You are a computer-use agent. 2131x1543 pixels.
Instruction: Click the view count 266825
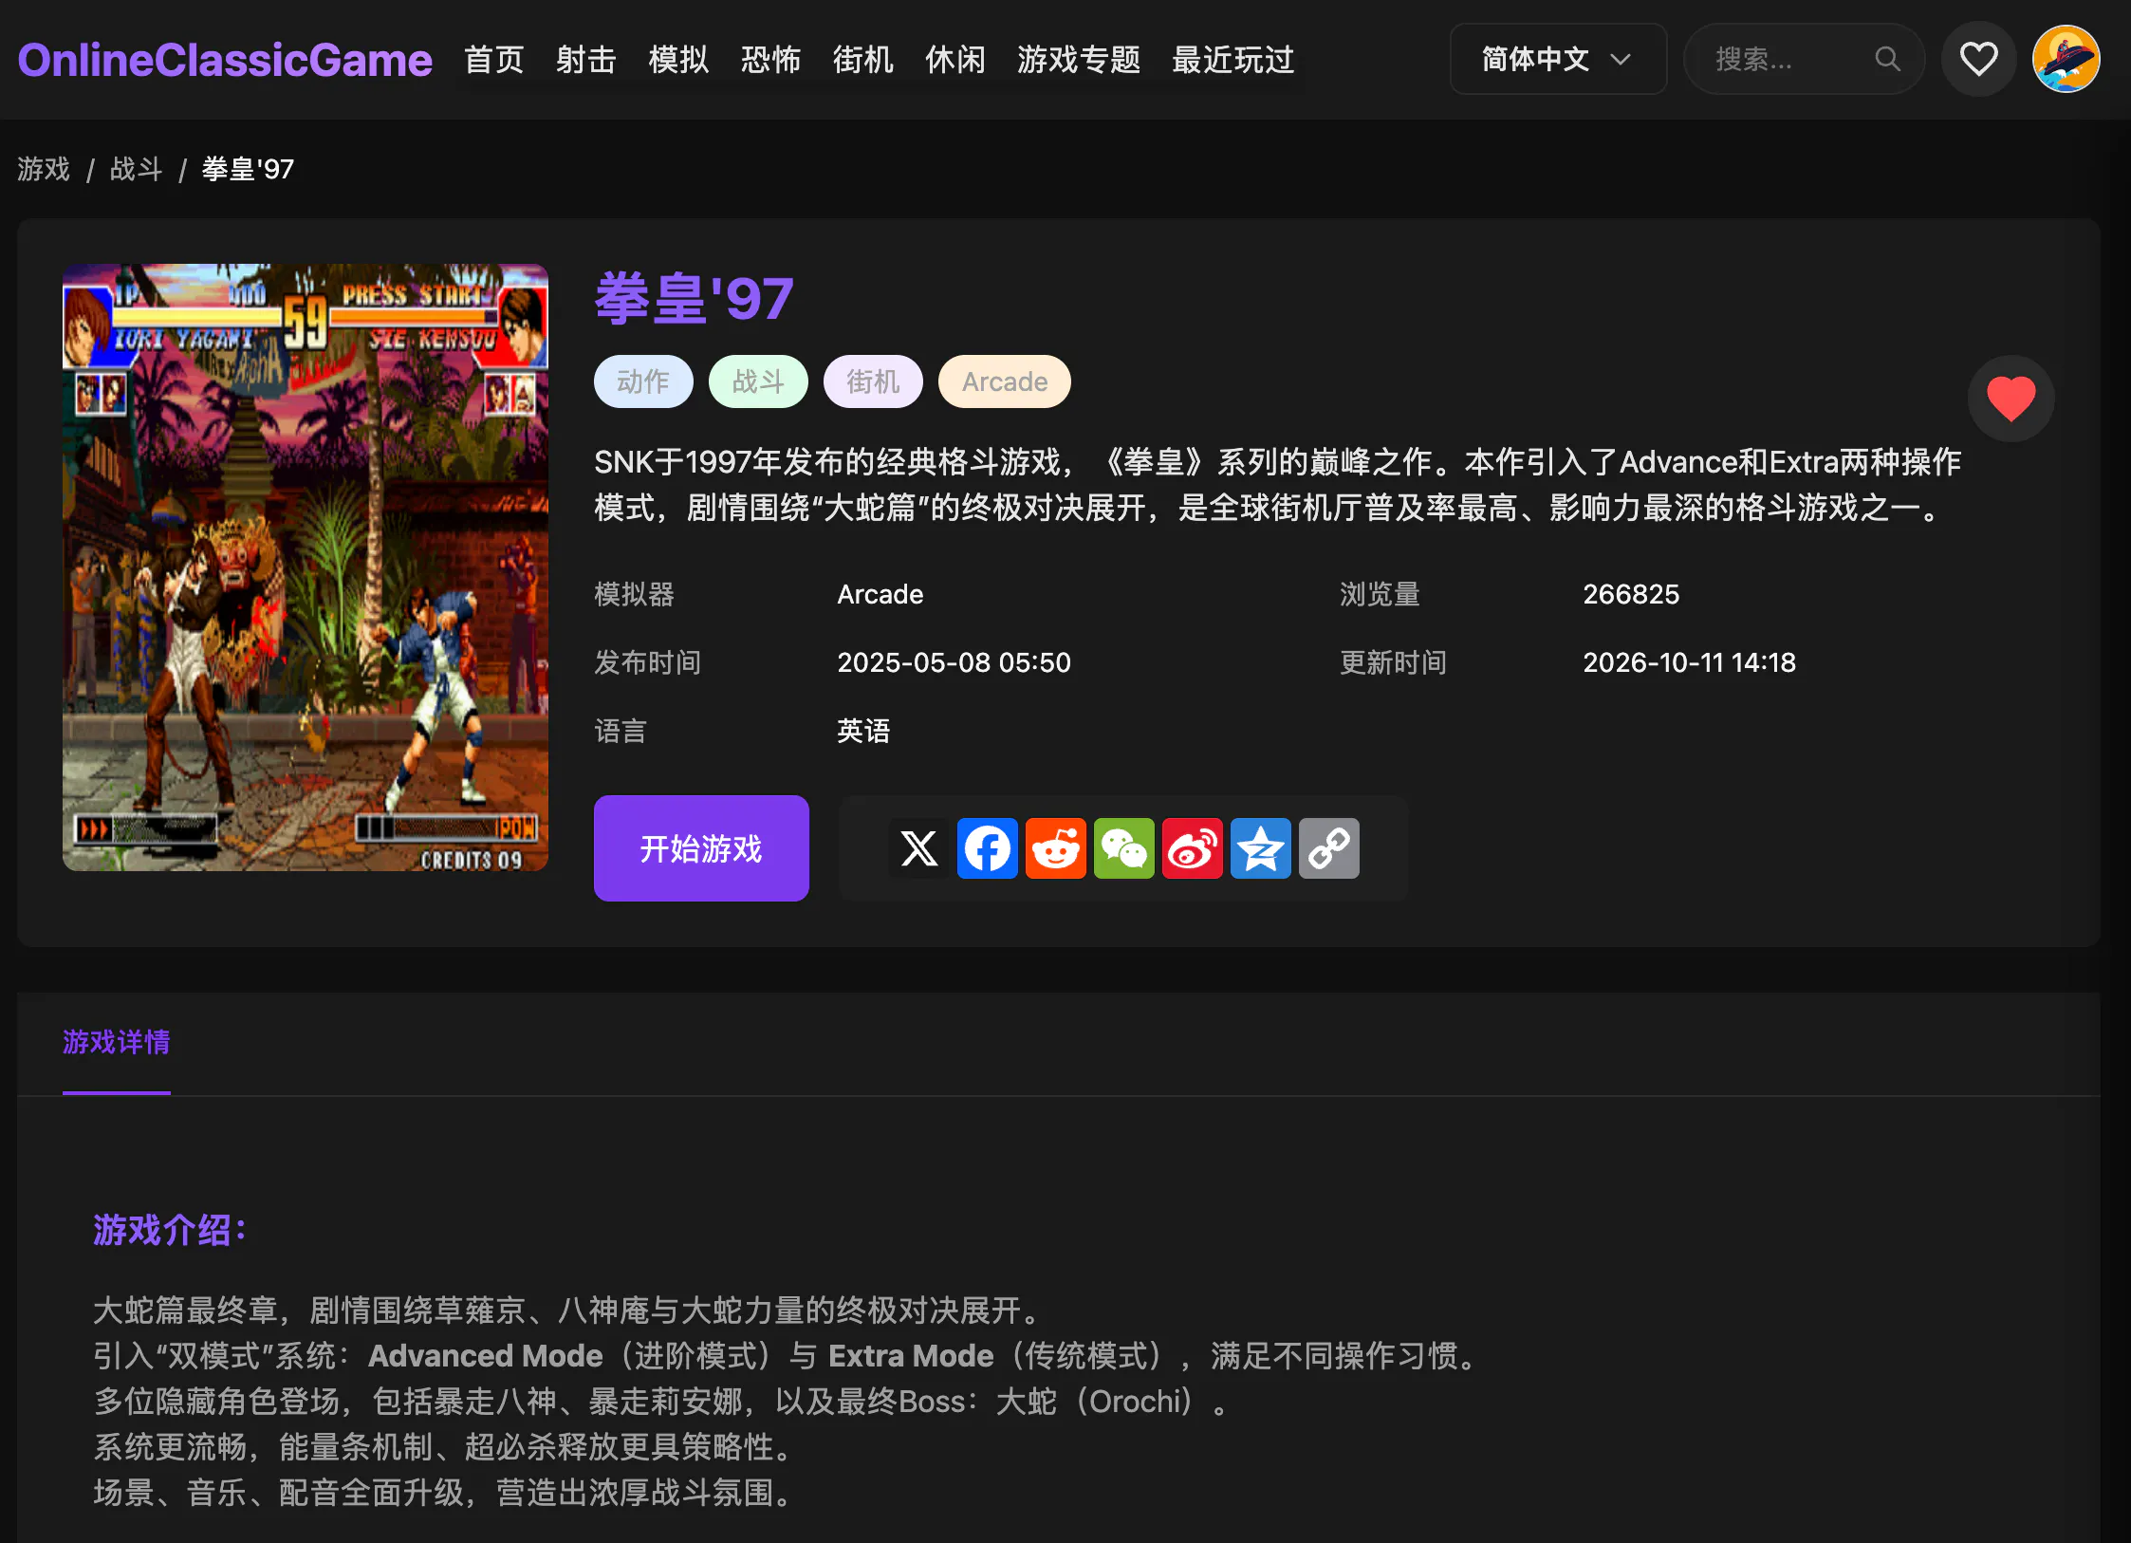click(x=1631, y=594)
